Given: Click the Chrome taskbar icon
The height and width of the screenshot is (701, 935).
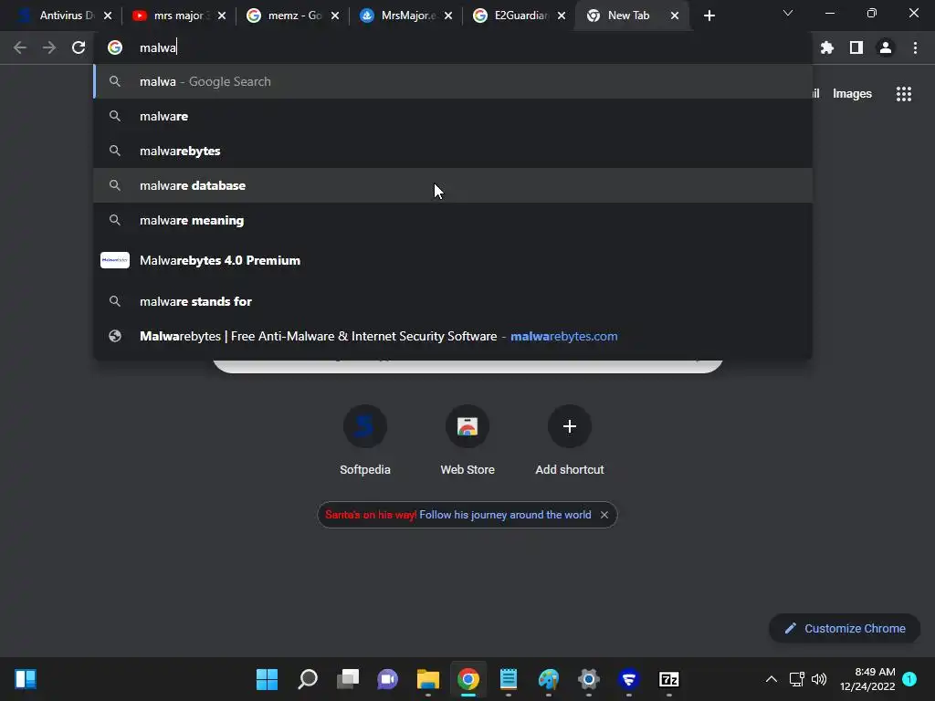Looking at the screenshot, I should click(x=468, y=679).
